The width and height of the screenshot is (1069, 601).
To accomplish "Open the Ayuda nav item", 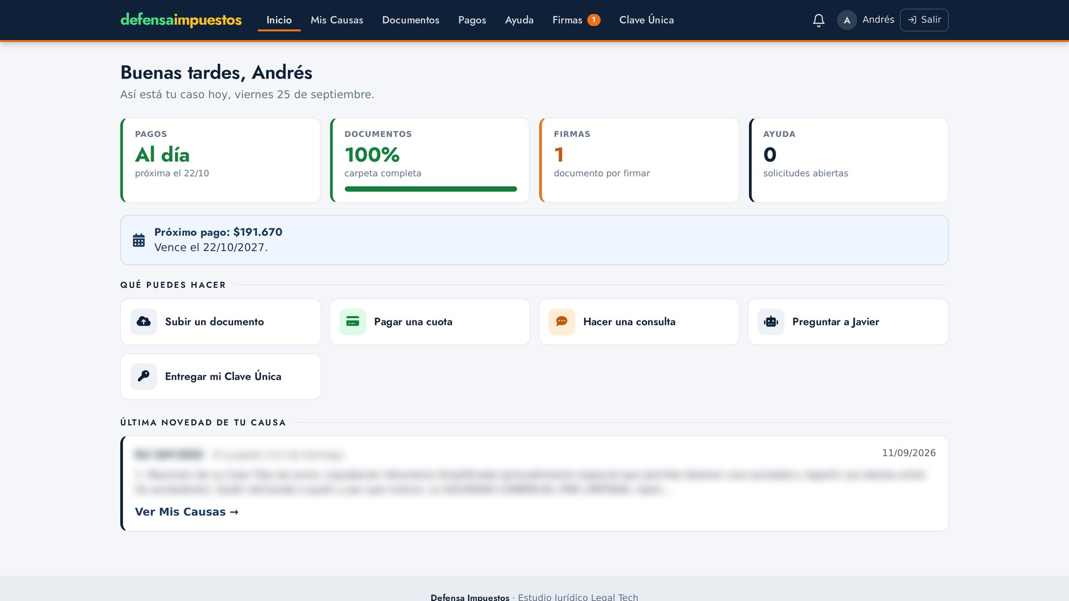I will coord(519,20).
